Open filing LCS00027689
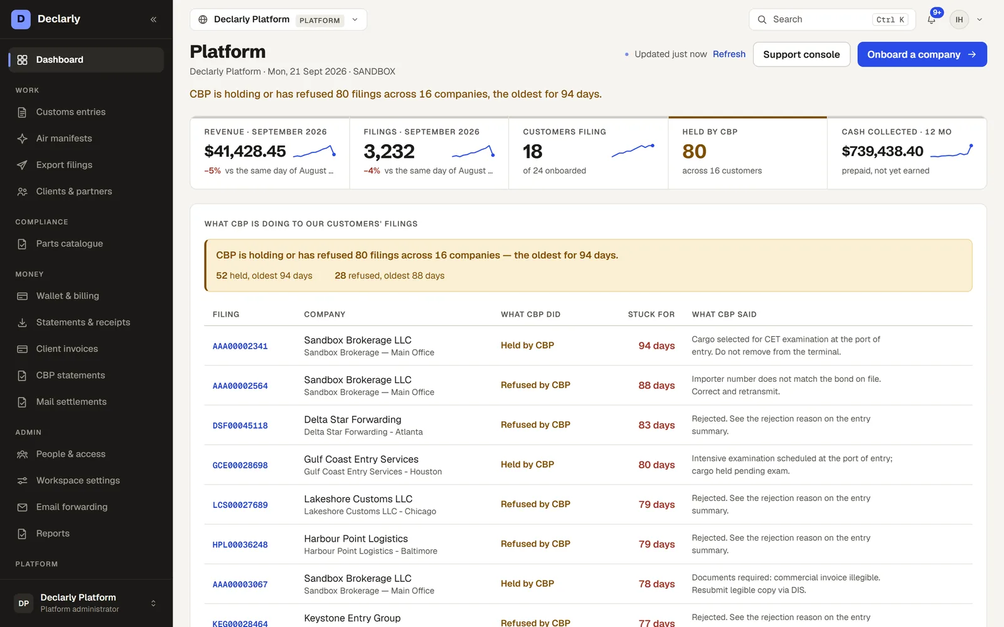 [x=240, y=505]
